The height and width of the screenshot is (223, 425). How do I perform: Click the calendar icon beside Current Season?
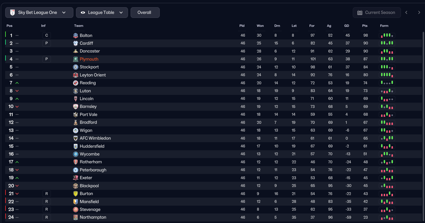point(360,13)
